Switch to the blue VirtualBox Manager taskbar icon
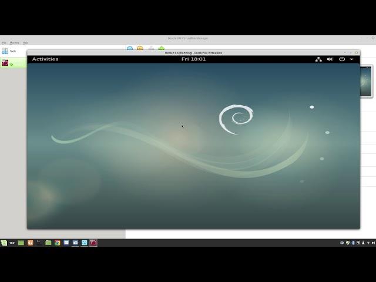The height and width of the screenshot is (282, 376). point(85,243)
